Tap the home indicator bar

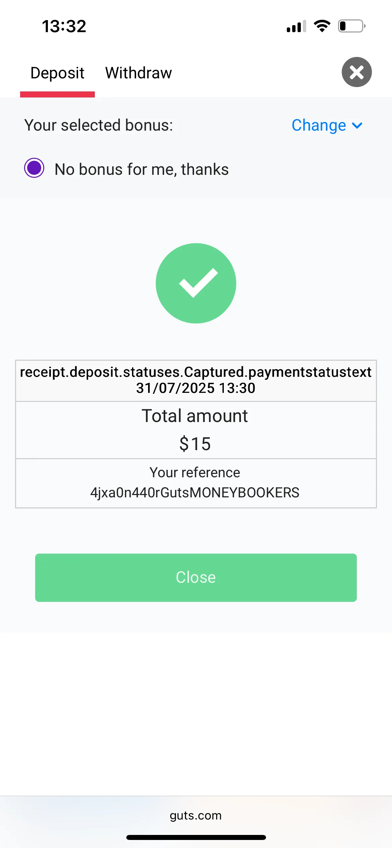196,837
